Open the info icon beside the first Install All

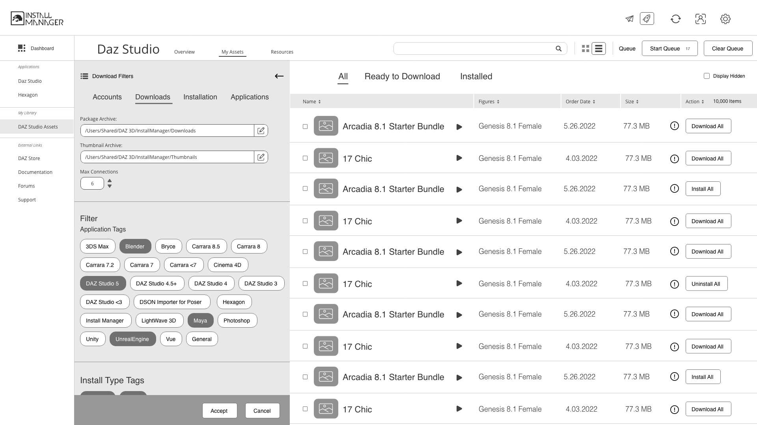click(675, 188)
